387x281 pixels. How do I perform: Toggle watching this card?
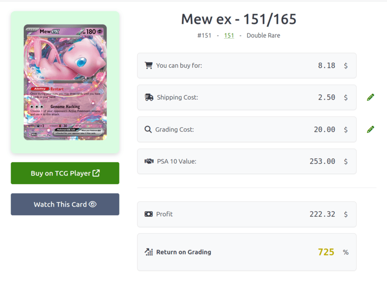65,204
